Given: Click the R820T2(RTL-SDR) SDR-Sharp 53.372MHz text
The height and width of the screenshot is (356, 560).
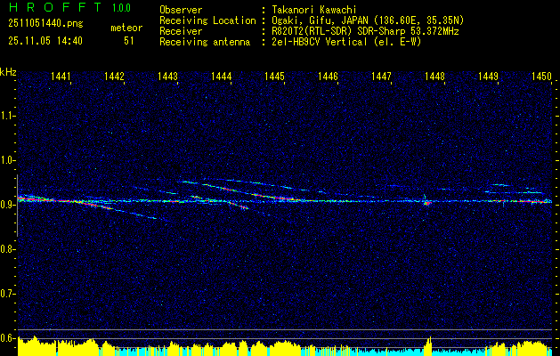Looking at the screenshot, I should click(x=365, y=31).
